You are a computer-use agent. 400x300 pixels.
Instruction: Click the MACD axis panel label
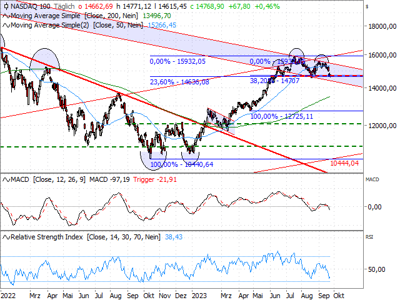(x=372, y=179)
